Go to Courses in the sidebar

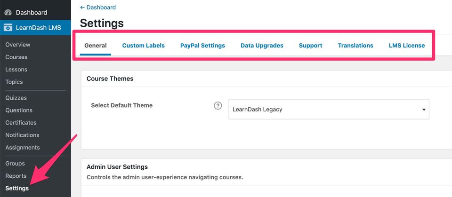[16, 57]
